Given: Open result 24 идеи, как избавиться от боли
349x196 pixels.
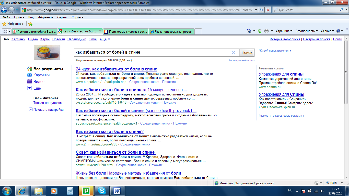Looking at the screenshot, I should 117,69.
